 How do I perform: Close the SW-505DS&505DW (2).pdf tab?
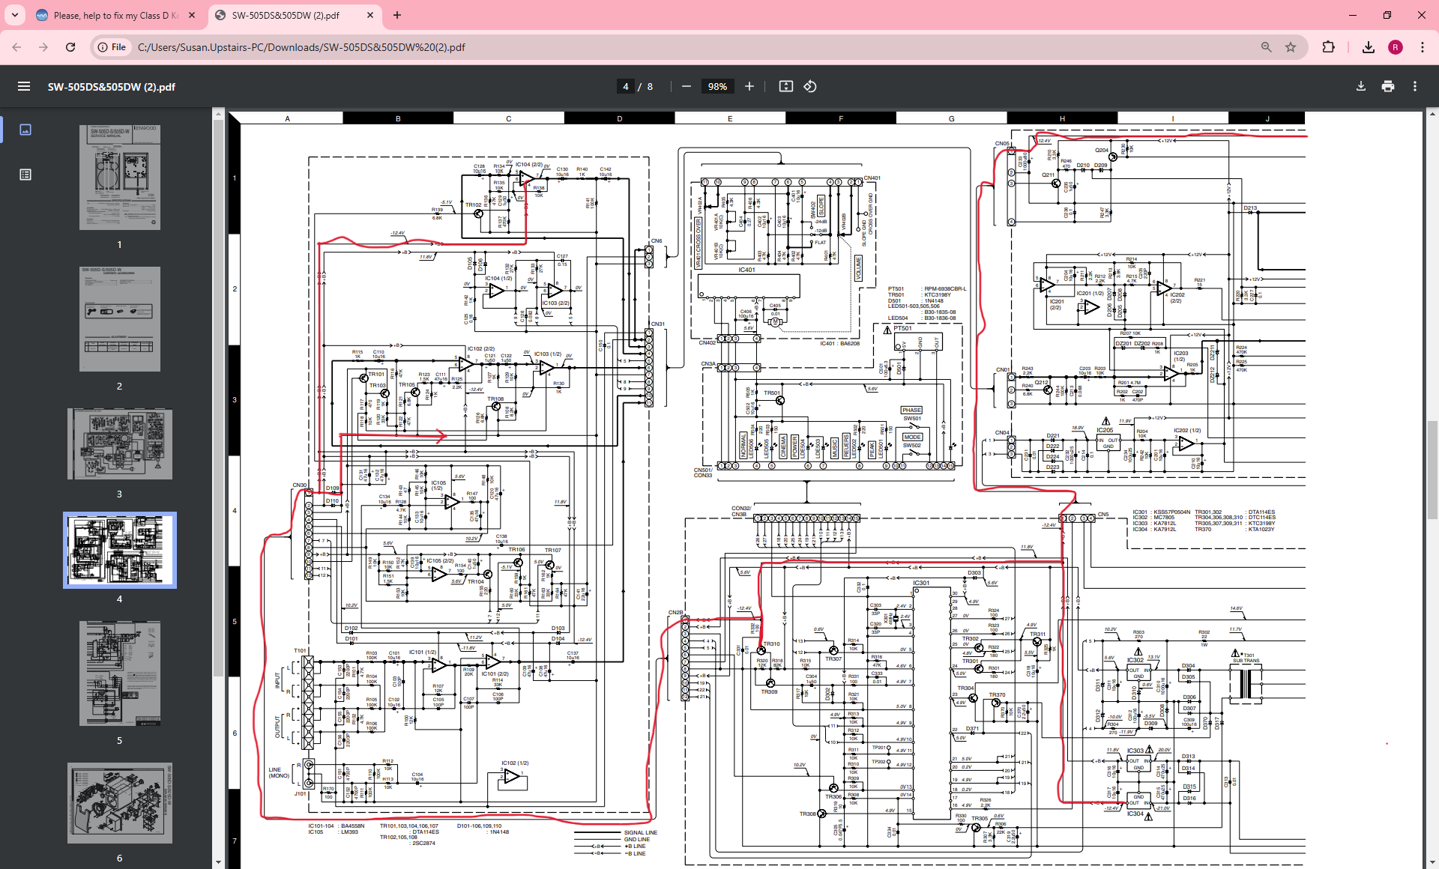[370, 15]
